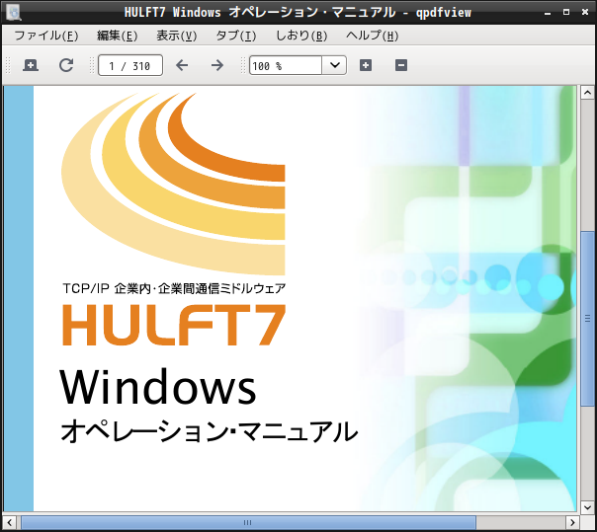Close the qpdfview window
This screenshot has width=597, height=532.
(585, 12)
